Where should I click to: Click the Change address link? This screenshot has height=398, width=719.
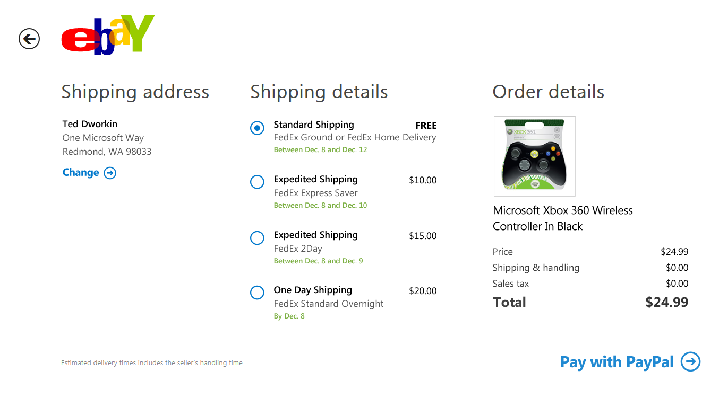click(81, 172)
